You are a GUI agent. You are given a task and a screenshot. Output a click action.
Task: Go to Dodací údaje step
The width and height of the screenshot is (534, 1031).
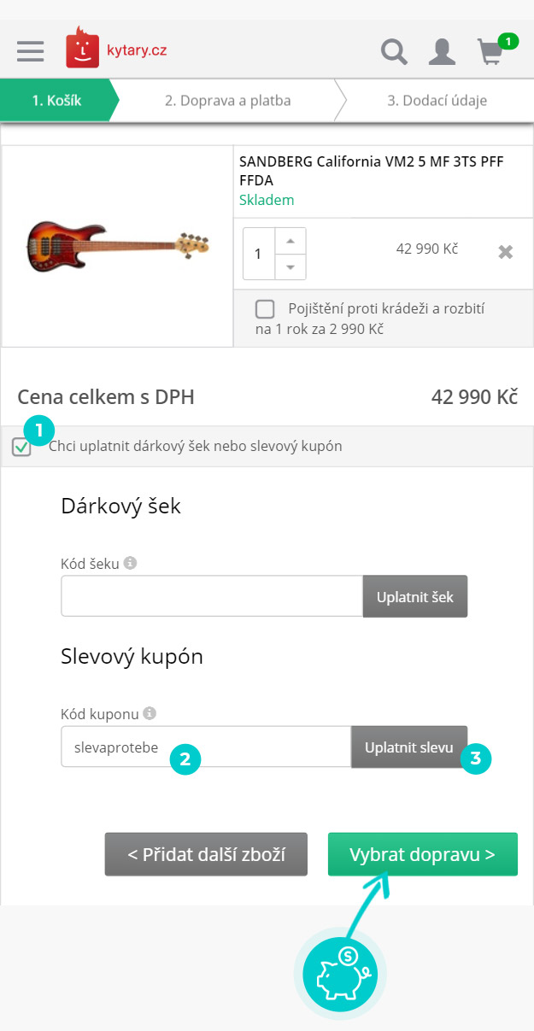click(x=437, y=101)
